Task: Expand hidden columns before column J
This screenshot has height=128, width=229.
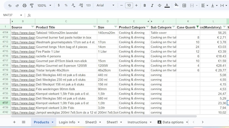Action: click(x=152, y=22)
